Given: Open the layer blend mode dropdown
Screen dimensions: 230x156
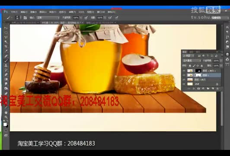Looking at the screenshot, I should click(x=192, y=61).
